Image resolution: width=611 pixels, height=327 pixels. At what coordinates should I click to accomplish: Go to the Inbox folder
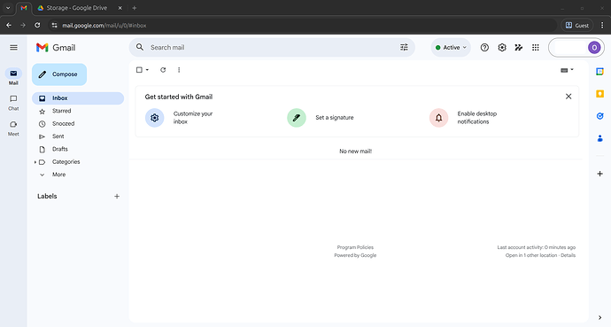point(78,98)
